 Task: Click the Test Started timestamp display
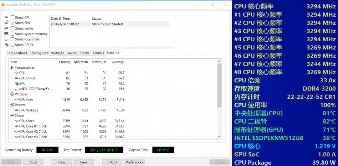click(104, 150)
